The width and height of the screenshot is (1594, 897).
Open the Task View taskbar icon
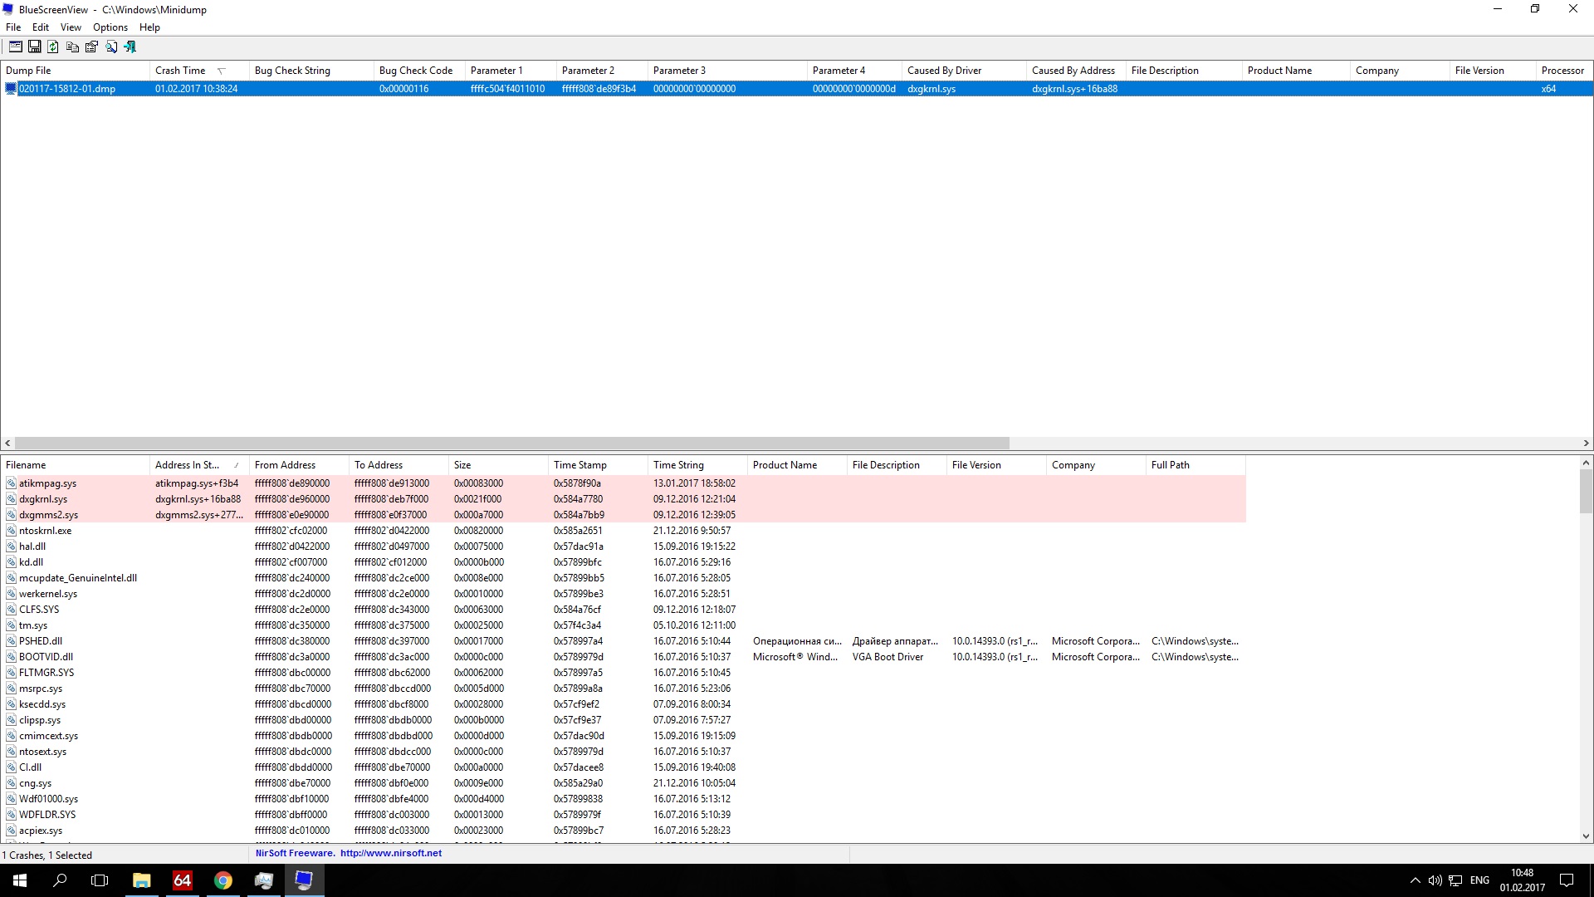[100, 880]
